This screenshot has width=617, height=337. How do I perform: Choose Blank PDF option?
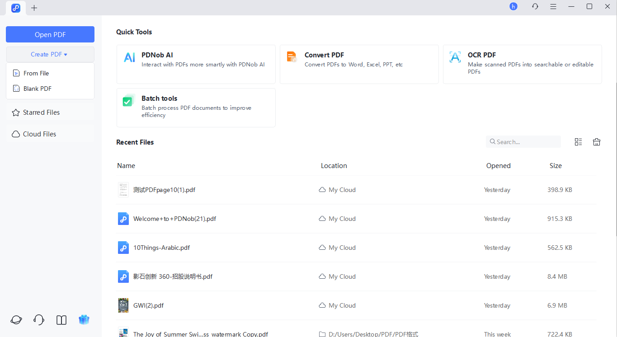pos(38,89)
